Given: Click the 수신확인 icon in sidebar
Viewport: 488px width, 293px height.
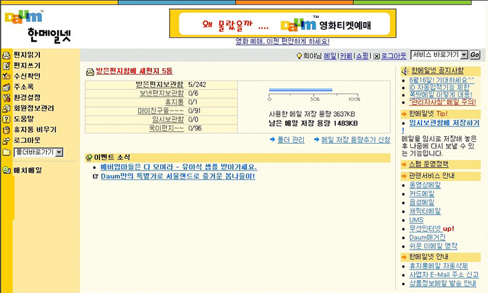Looking at the screenshot, I should click(x=6, y=76).
